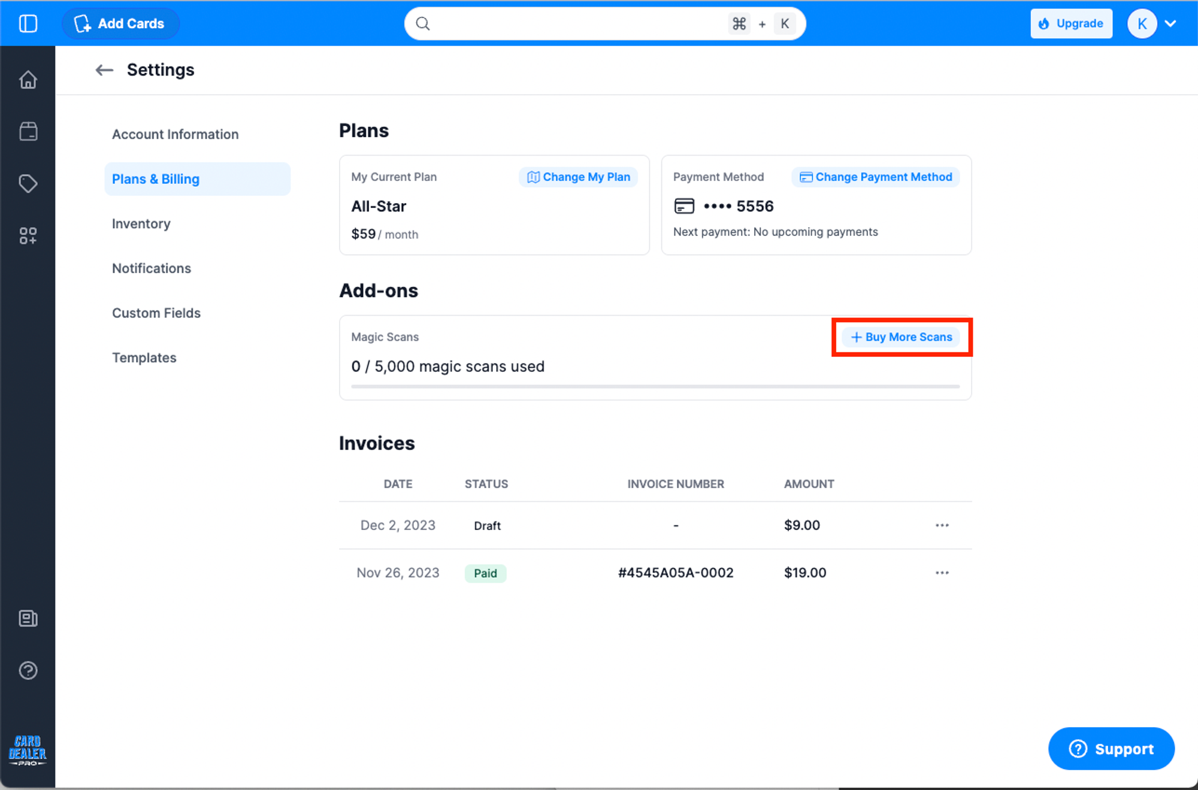Open the search bar at the top
The image size is (1198, 790).
(x=604, y=23)
